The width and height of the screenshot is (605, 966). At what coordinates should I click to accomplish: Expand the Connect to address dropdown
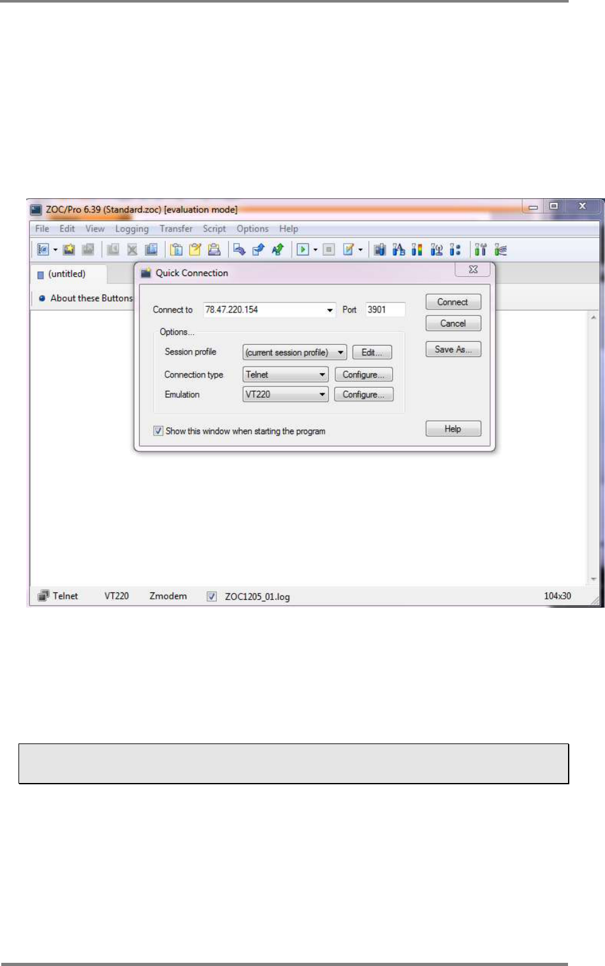[330, 310]
